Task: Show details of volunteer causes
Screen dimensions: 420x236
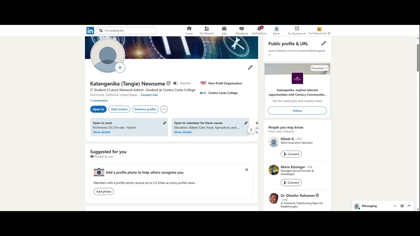Action: click(183, 132)
